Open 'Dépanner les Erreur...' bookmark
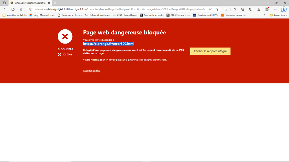Screen dimensions: 289x162 coord(70,15)
